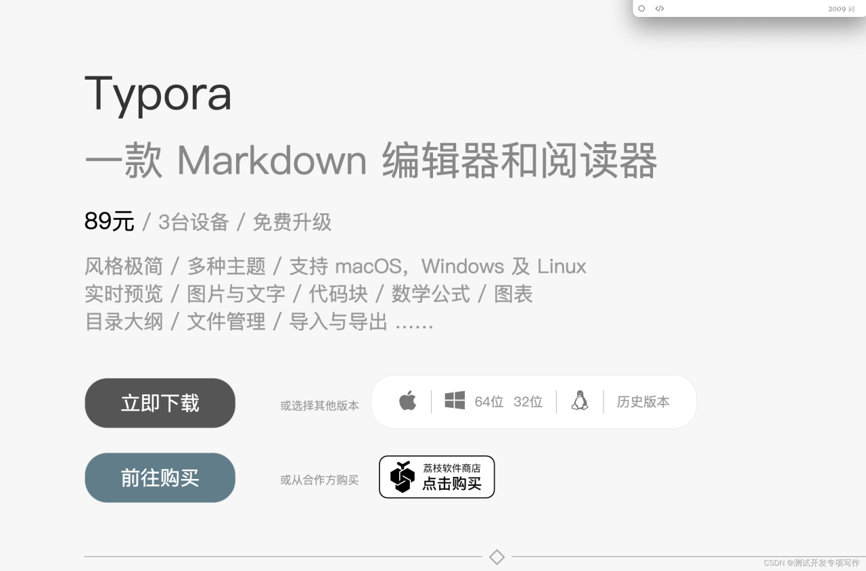Click the 立即下载 button
This screenshot has width=866, height=571.
[160, 403]
